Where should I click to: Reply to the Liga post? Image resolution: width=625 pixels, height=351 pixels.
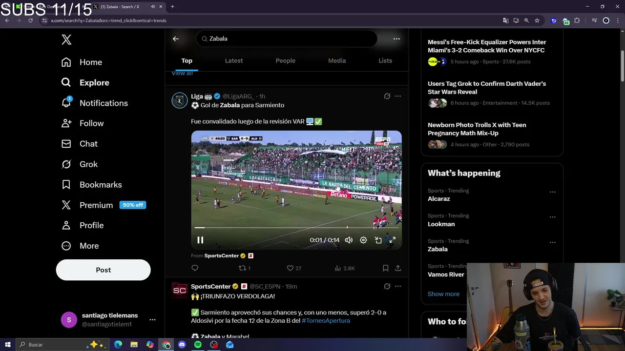click(195, 268)
